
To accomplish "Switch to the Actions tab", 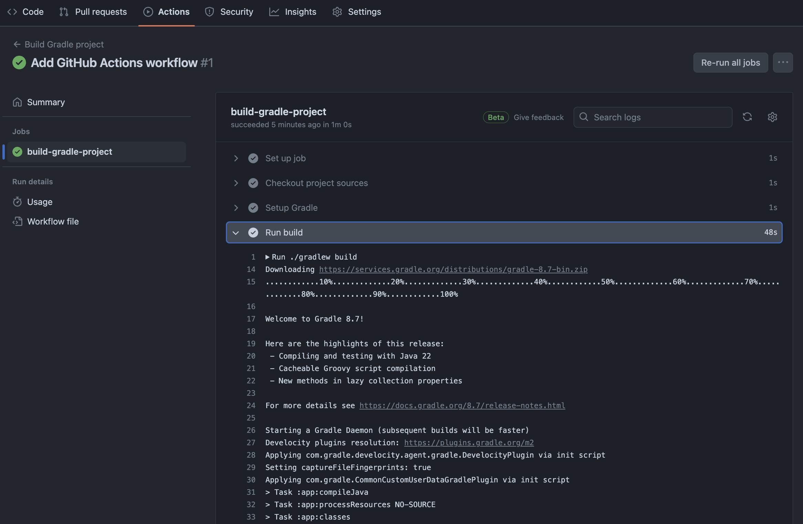I will point(167,12).
